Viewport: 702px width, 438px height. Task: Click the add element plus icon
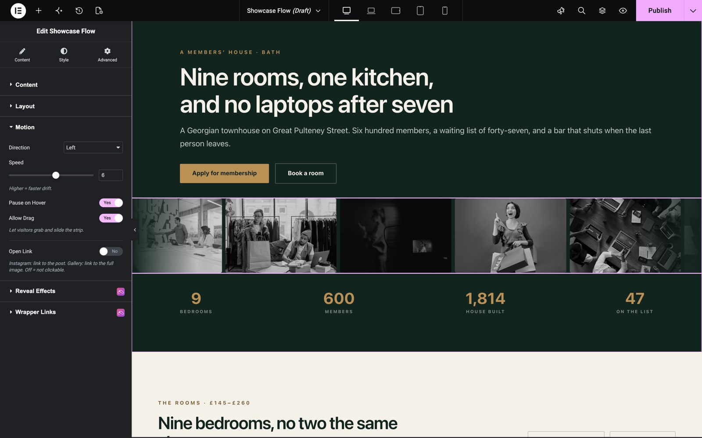pos(39,11)
